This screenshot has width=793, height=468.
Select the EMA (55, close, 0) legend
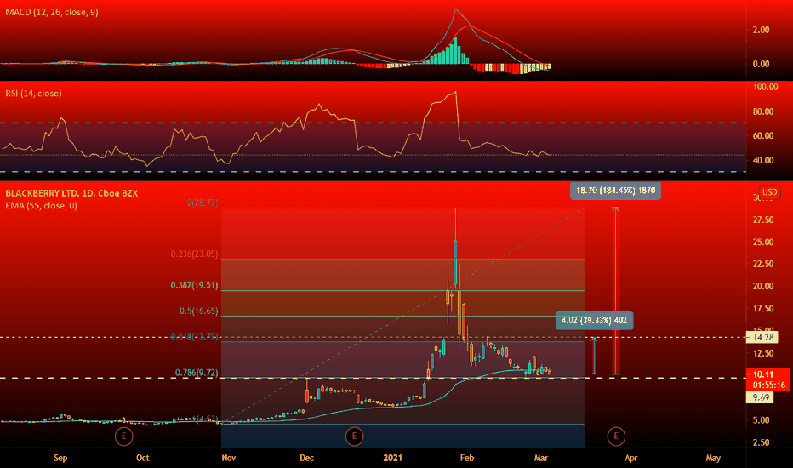pos(41,205)
